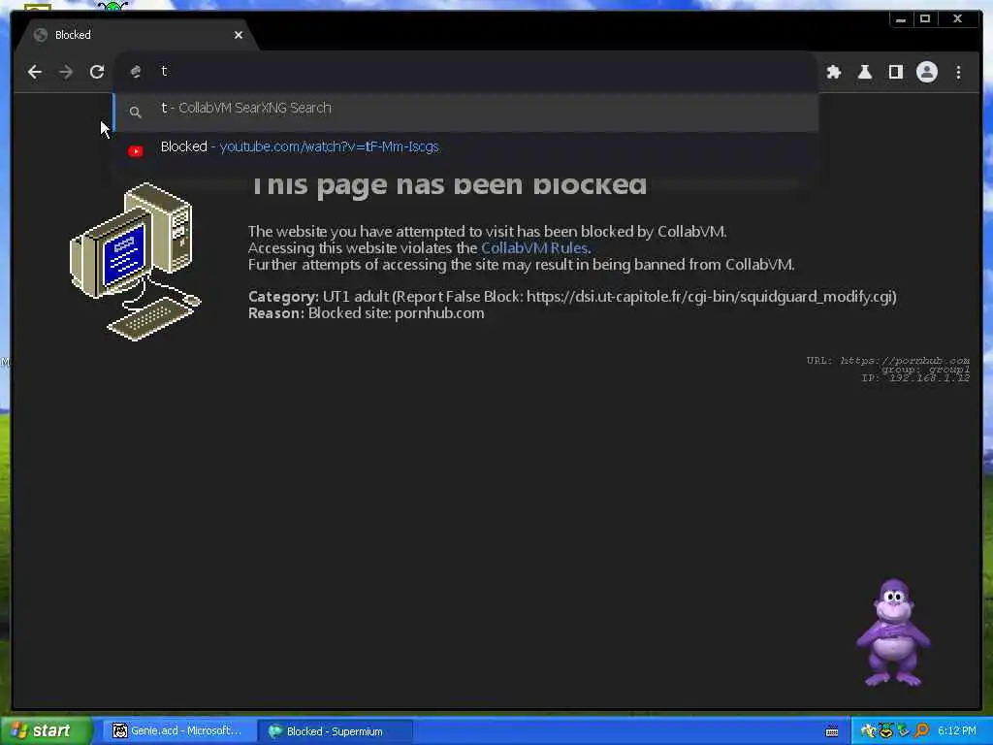Screen dimensions: 993x745
Task: Minimize the Supermium browser window
Action: click(901, 19)
